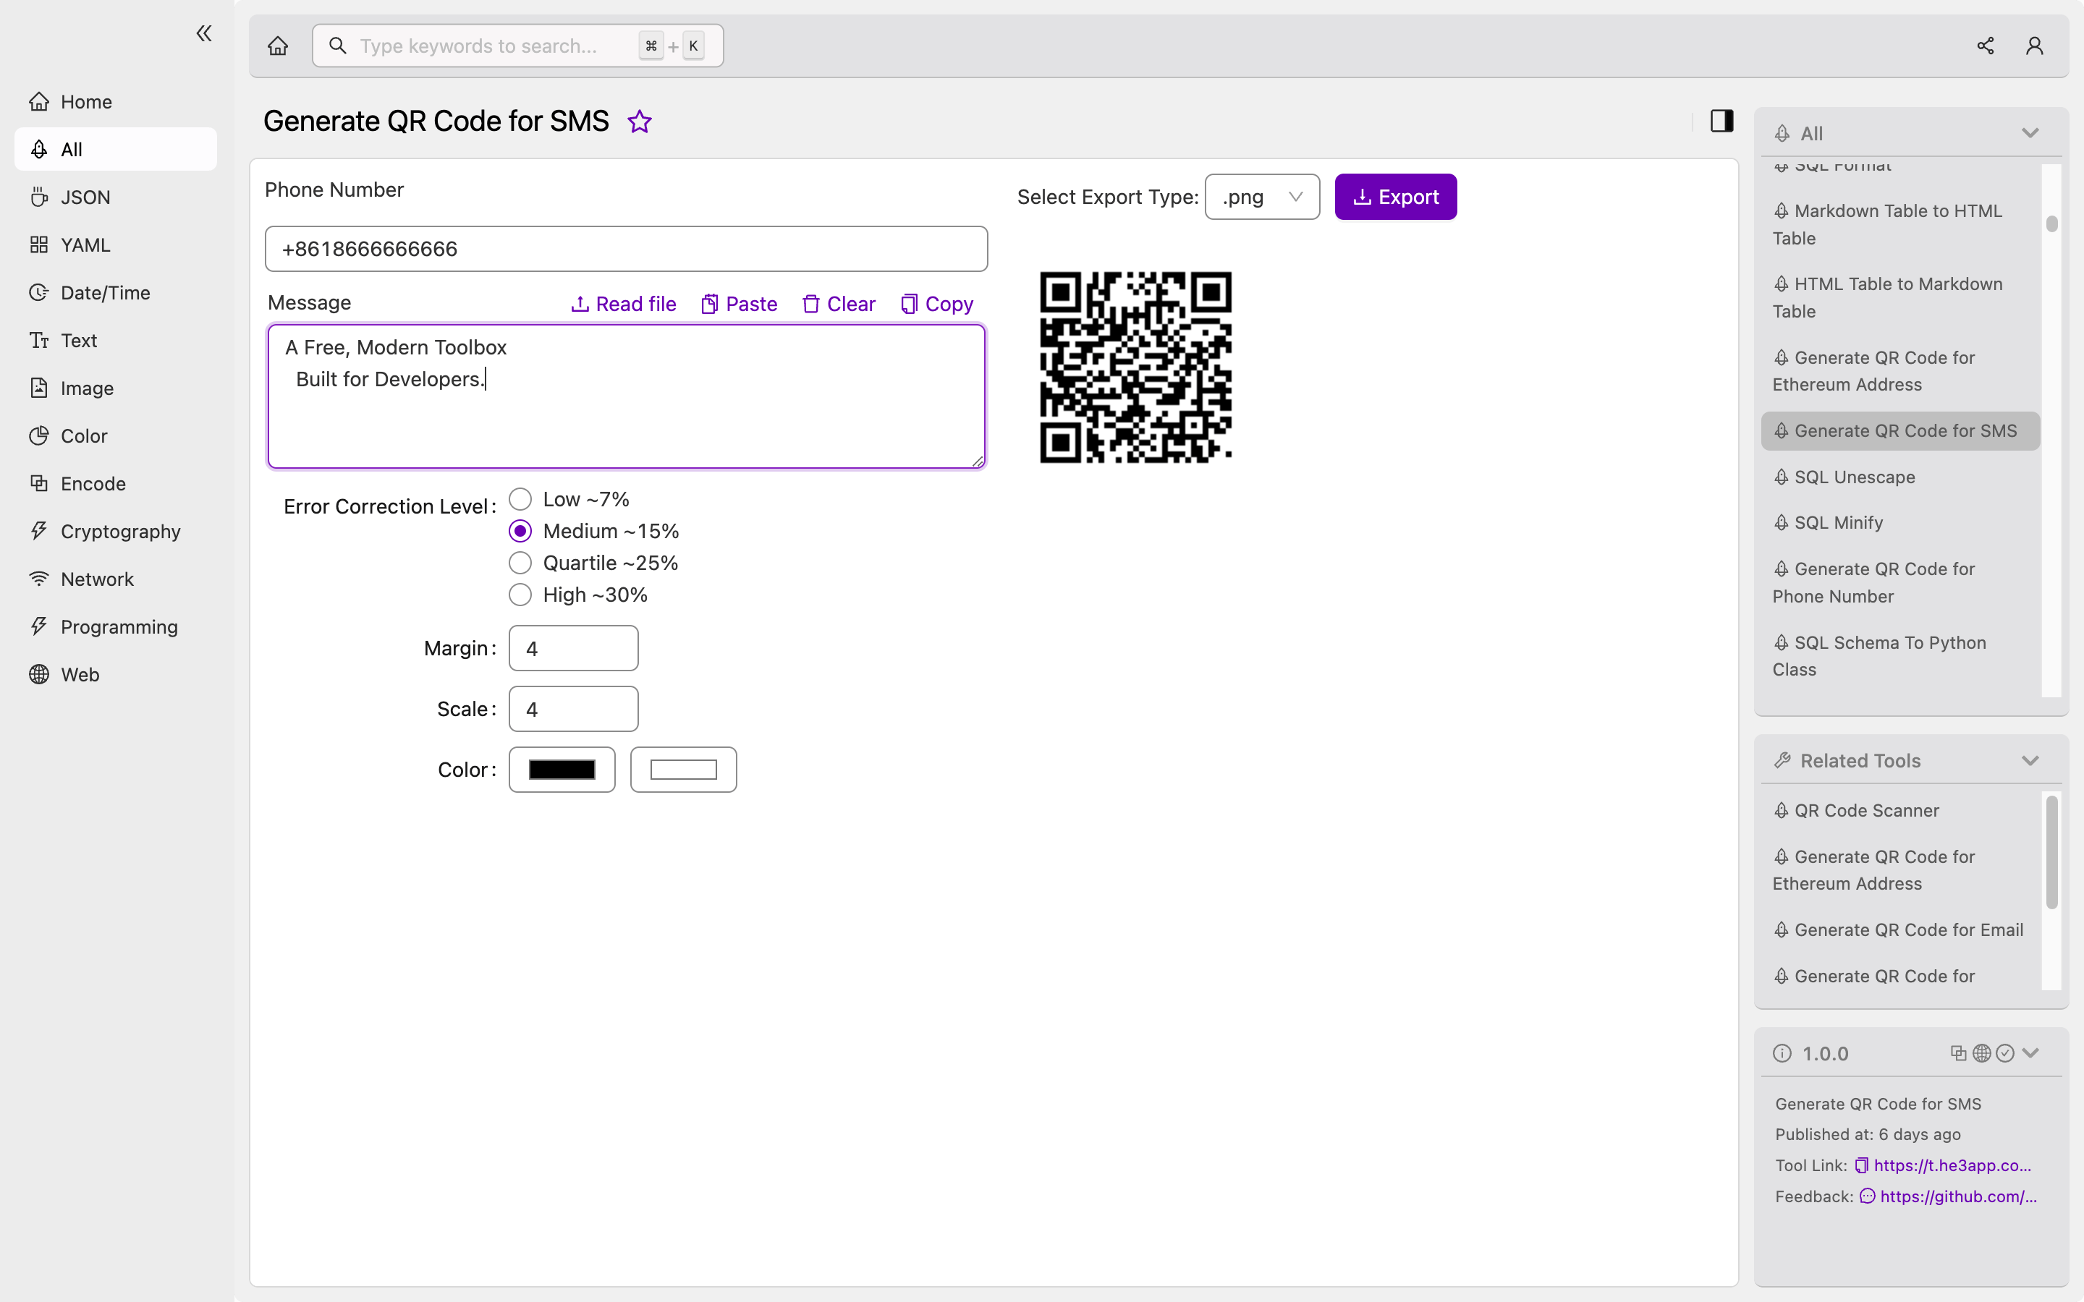Open Generate QR Code for Phone Number
This screenshot has height=1302, width=2084.
click(x=1899, y=583)
